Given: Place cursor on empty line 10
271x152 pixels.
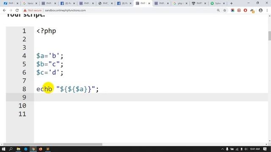Looking at the screenshot, I should pyautogui.click(x=150, y=106).
